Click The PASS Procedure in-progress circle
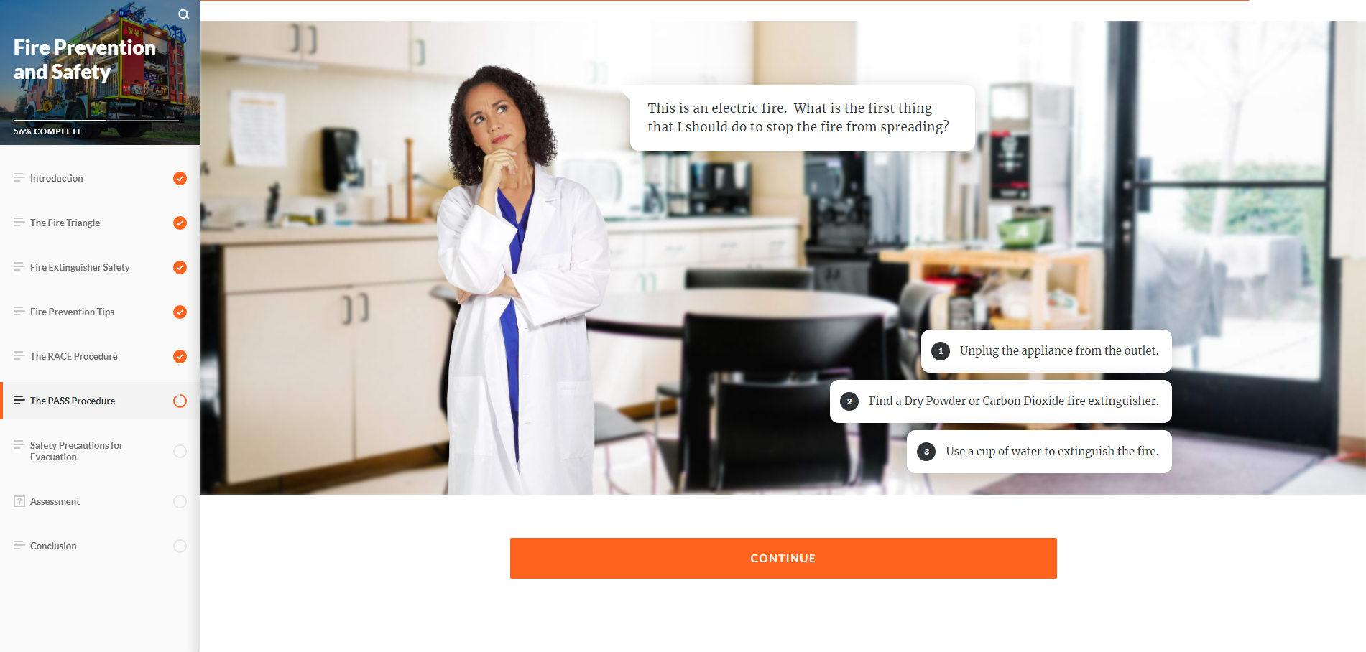This screenshot has width=1366, height=652. (x=180, y=401)
